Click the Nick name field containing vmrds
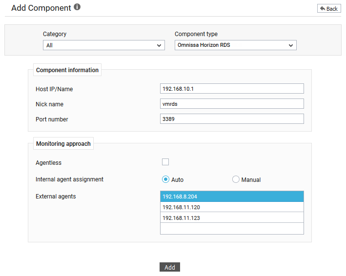This screenshot has width=346, height=276. pyautogui.click(x=232, y=104)
